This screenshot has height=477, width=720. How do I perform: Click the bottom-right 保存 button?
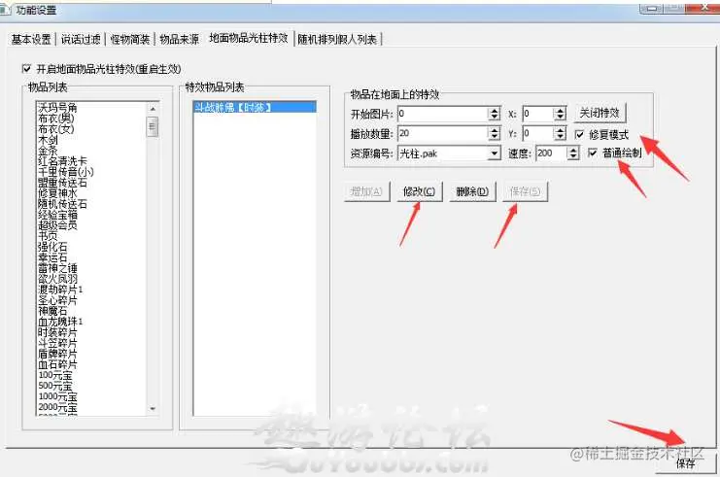click(686, 463)
